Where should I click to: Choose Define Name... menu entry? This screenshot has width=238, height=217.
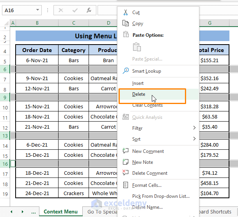(x=158, y=207)
